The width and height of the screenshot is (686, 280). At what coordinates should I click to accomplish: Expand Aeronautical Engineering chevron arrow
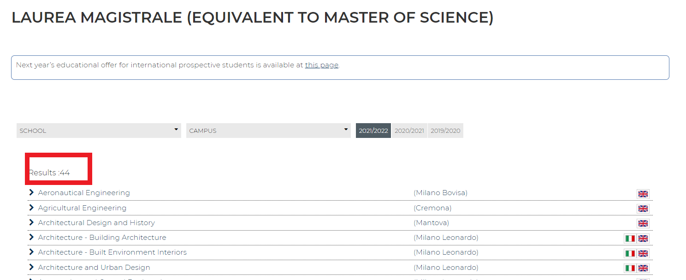(x=31, y=192)
